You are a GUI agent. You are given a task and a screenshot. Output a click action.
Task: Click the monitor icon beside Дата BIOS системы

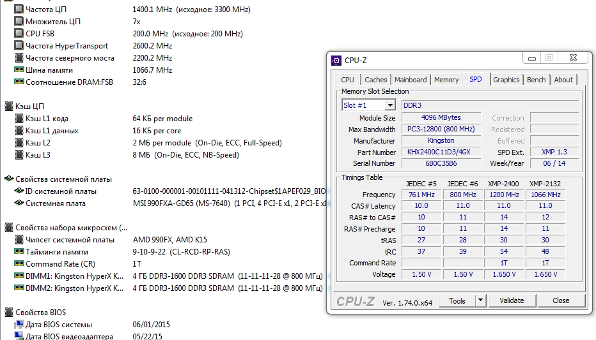pyautogui.click(x=19, y=325)
